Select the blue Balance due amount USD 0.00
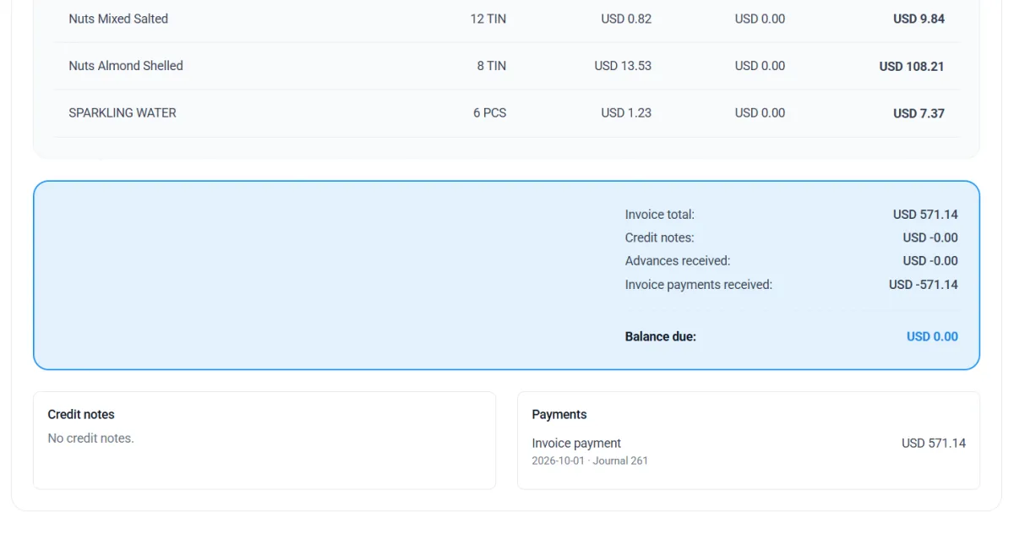The image size is (1014, 545). coord(932,336)
